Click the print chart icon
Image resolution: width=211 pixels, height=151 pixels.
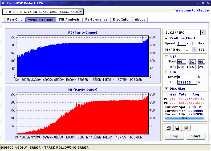click(169, 128)
